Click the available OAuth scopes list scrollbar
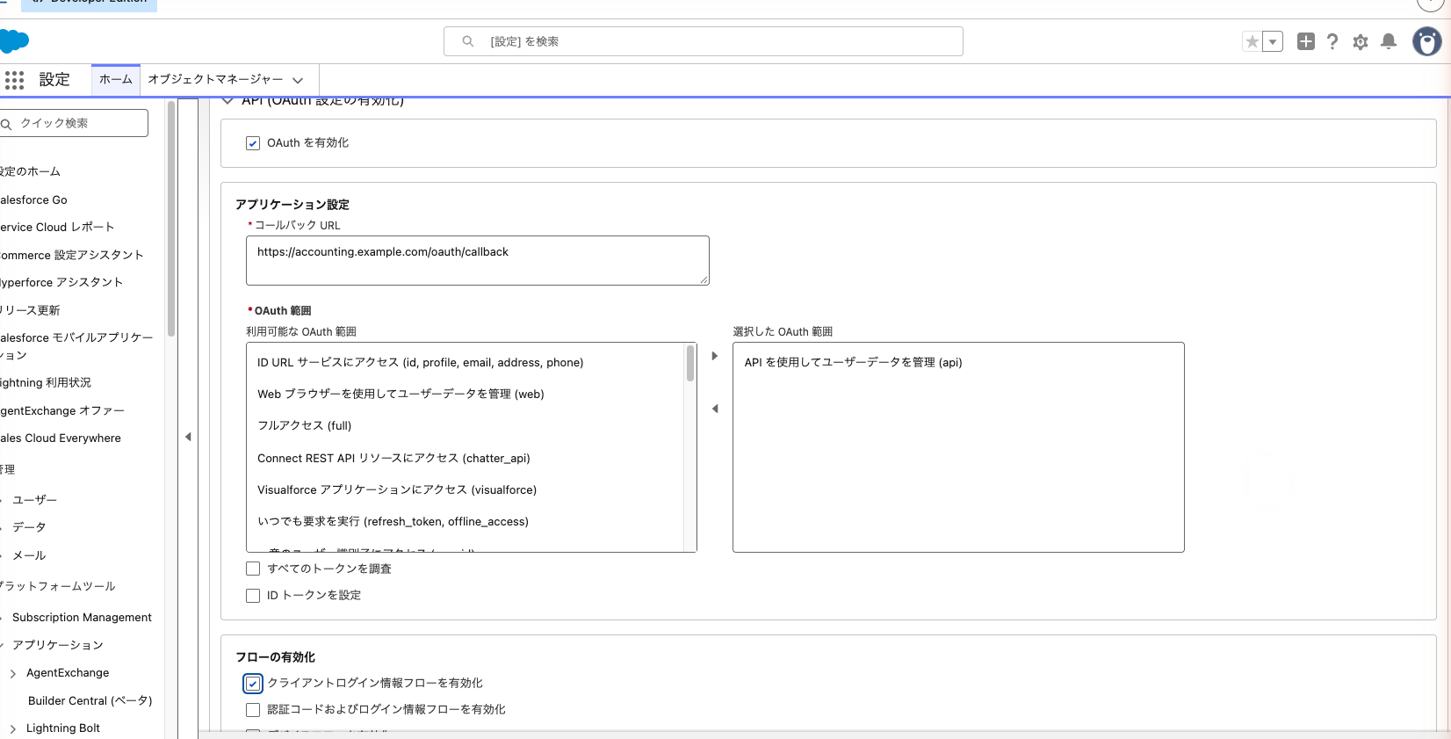The image size is (1451, 739). pyautogui.click(x=690, y=363)
